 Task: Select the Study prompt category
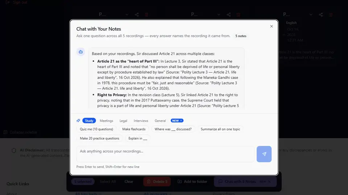coord(89,121)
